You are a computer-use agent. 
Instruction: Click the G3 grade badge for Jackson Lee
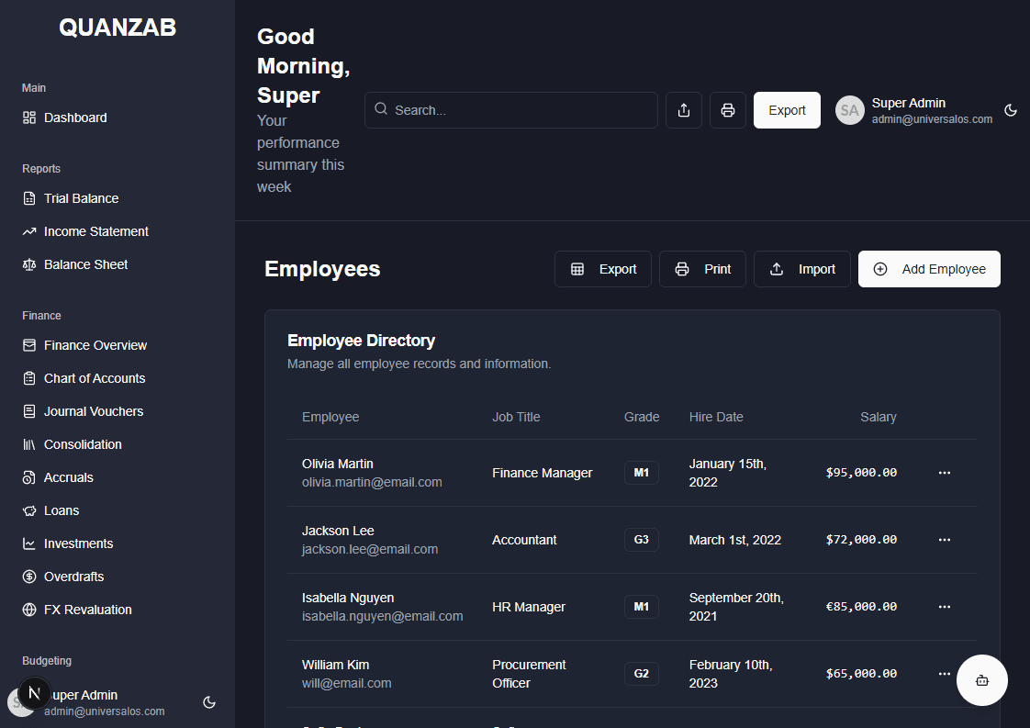pyautogui.click(x=641, y=540)
